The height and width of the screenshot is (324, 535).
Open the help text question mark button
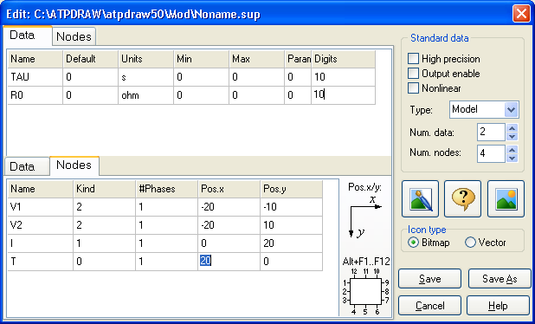pyautogui.click(x=462, y=198)
